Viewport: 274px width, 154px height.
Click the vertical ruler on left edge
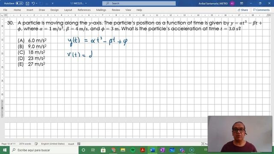click(x=2, y=67)
